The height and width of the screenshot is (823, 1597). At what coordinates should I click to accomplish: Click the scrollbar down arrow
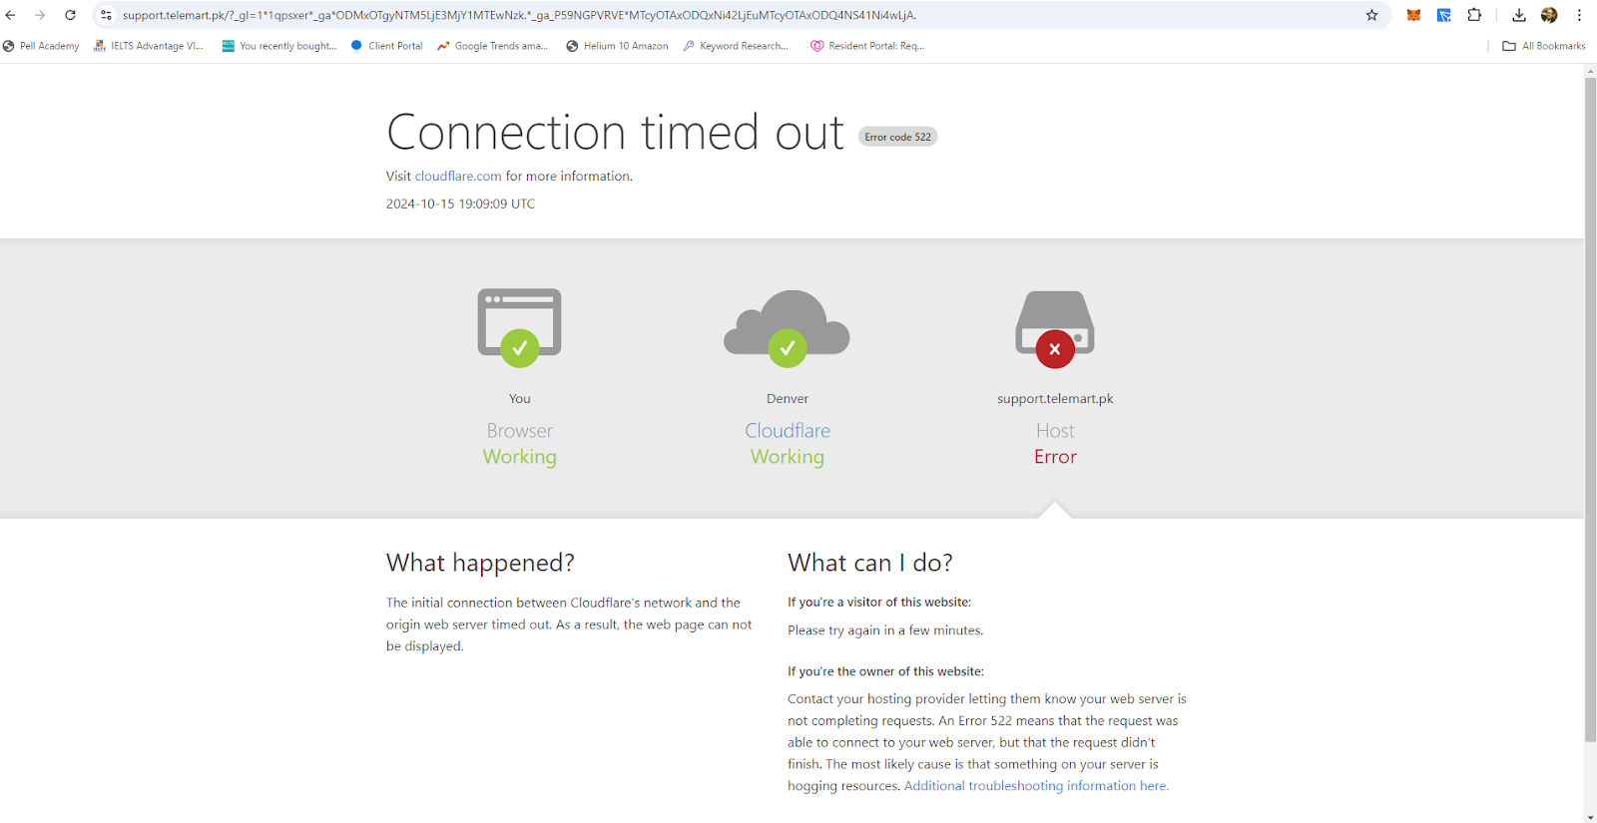point(1590,816)
